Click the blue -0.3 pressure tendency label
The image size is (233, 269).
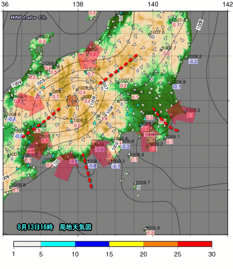[x=125, y=146]
